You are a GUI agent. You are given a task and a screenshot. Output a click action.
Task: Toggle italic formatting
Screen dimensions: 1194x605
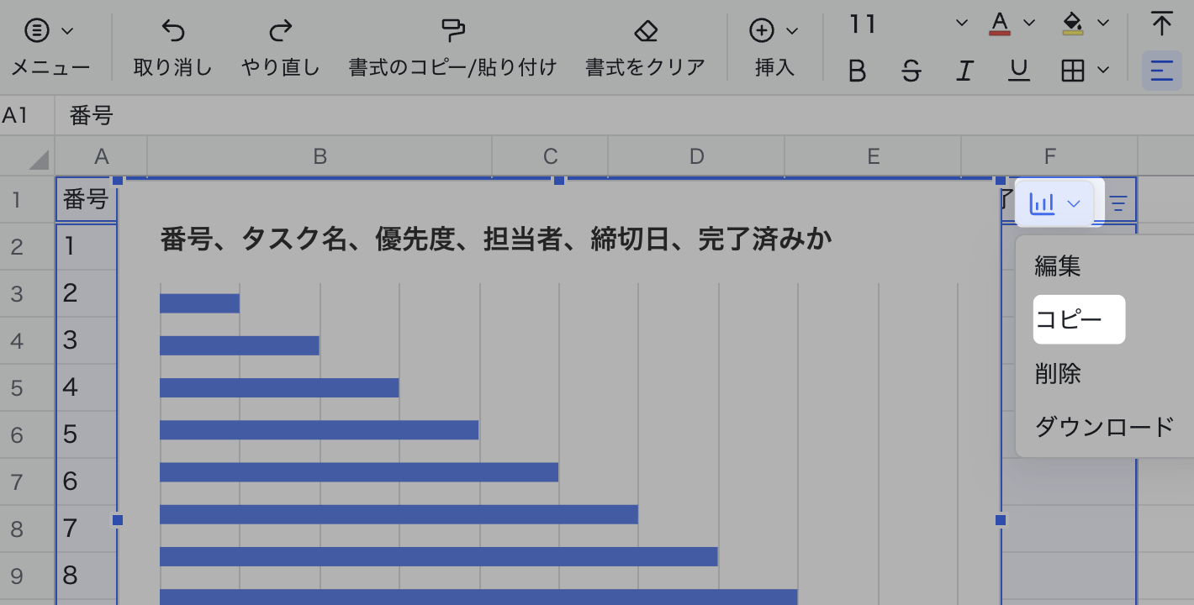964,71
